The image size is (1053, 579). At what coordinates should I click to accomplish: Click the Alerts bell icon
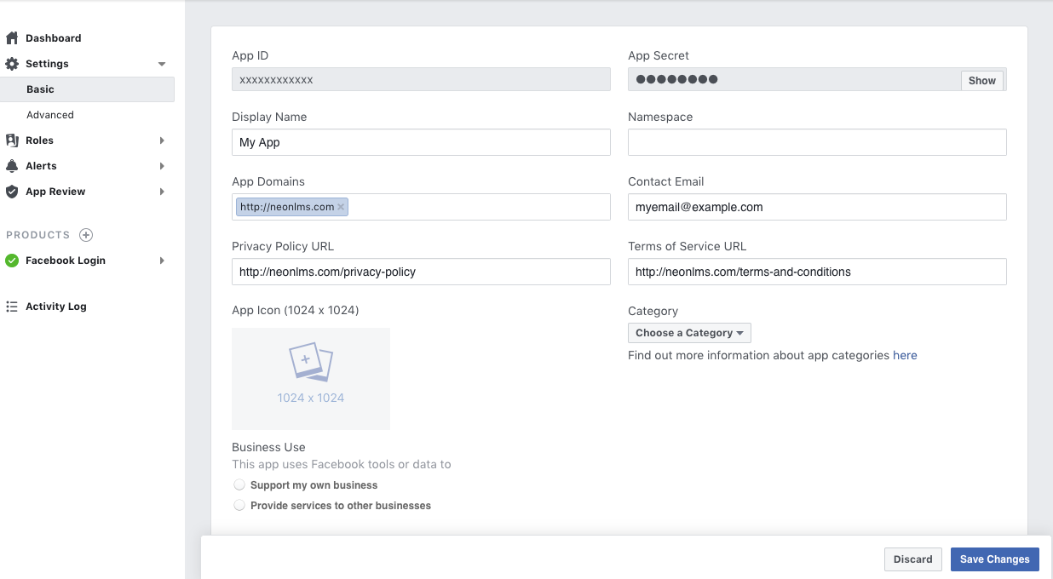tap(12, 166)
